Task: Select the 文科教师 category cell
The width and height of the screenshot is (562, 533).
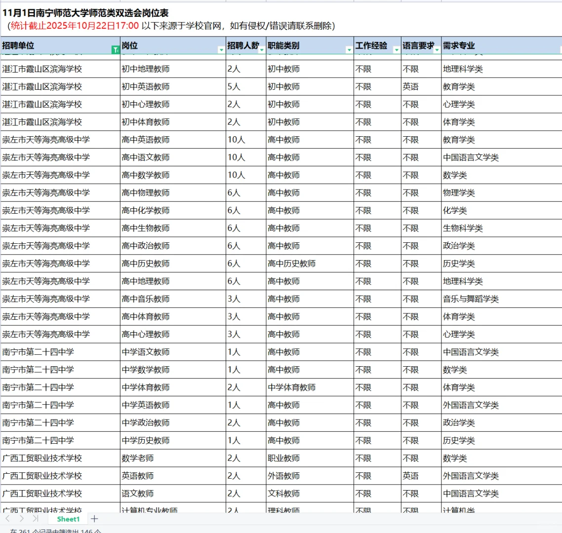Action: pyautogui.click(x=310, y=493)
